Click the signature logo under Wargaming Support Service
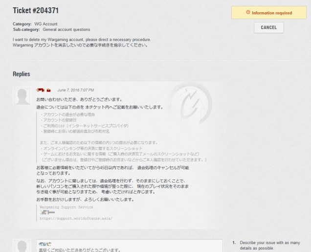Image resolution: width=311 pixels, height=252 pixels. point(47,212)
